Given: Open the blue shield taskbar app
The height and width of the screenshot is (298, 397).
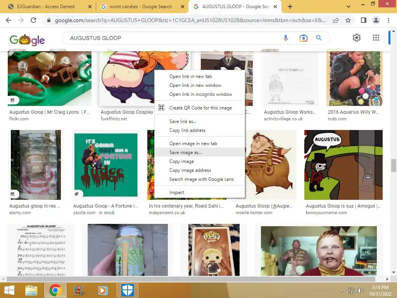Looking at the screenshot, I should (x=128, y=290).
